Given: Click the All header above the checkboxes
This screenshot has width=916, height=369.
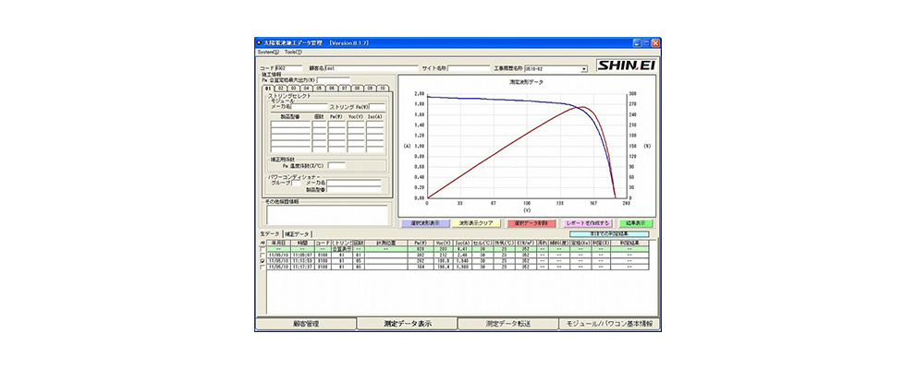Looking at the screenshot, I should (x=263, y=243).
